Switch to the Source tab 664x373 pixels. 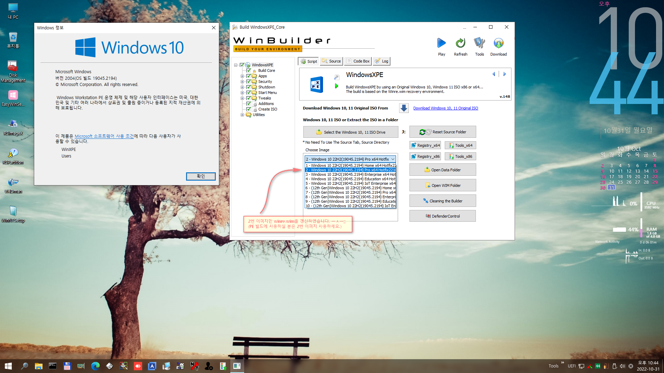pos(331,61)
